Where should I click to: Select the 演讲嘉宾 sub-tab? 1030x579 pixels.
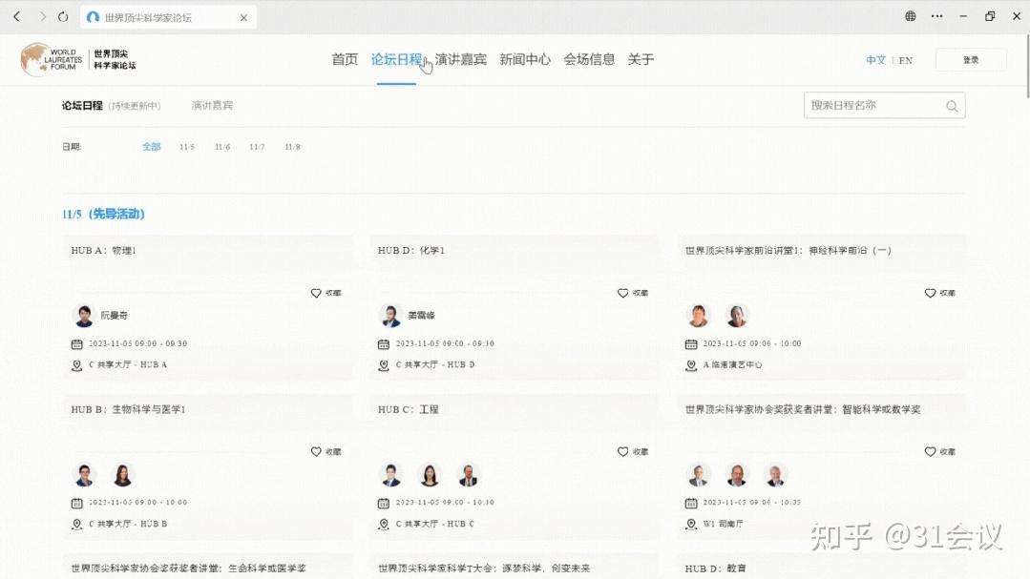[x=212, y=106]
